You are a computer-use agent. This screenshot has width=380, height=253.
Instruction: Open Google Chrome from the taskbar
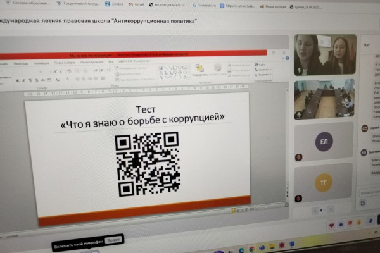(x=251, y=249)
